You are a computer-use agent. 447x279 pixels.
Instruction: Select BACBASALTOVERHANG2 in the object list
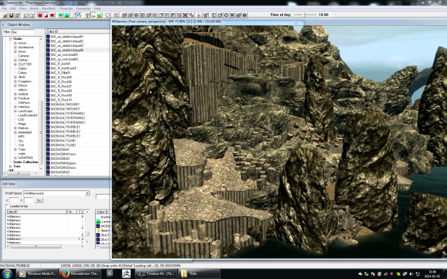(68, 118)
